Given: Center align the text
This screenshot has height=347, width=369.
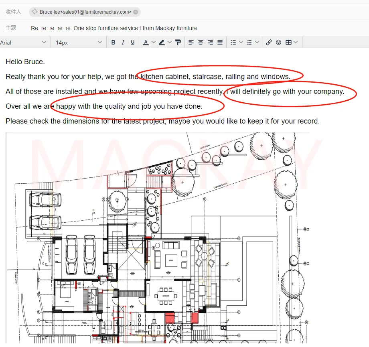Looking at the screenshot, I should click(201, 43).
